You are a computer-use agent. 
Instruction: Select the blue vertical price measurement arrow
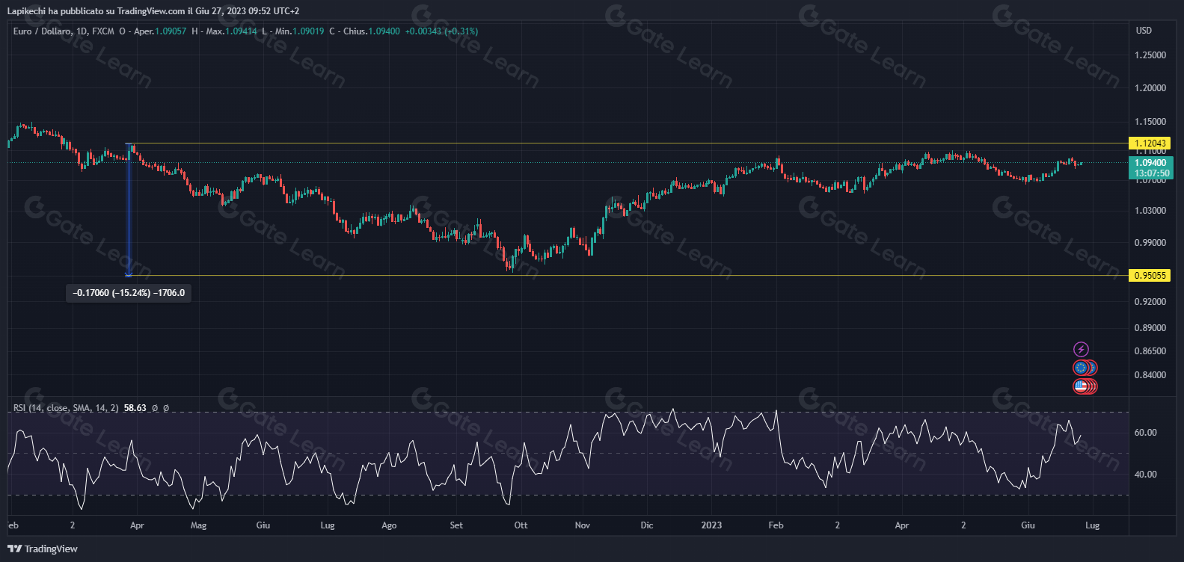[x=129, y=209]
